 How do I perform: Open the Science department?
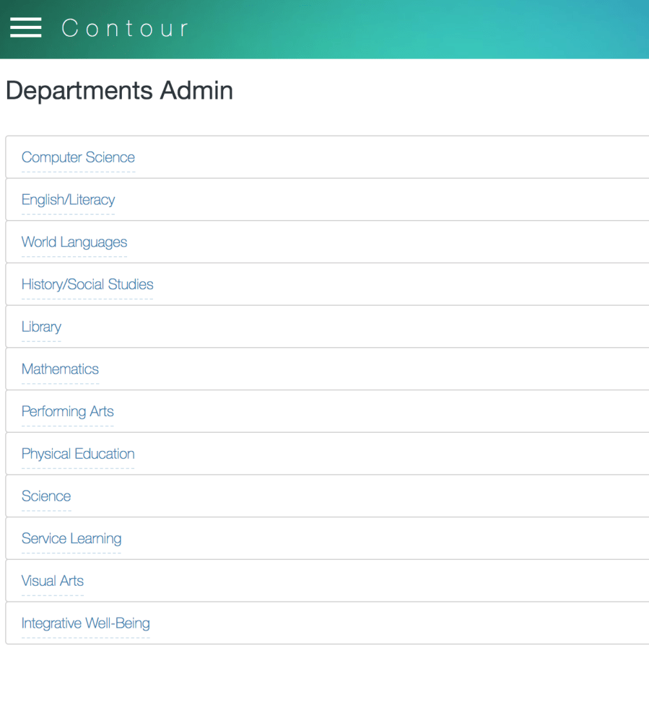[46, 496]
